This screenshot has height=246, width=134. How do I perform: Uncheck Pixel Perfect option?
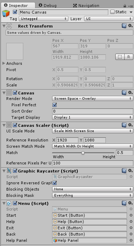pos(55,105)
